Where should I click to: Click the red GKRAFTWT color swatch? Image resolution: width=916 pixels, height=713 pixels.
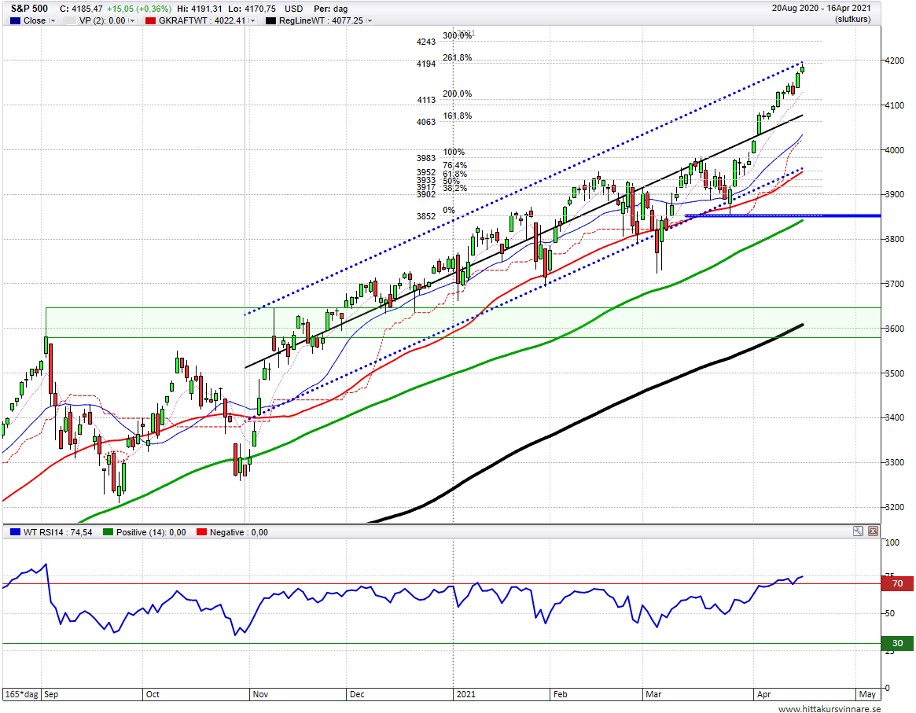click(x=151, y=20)
